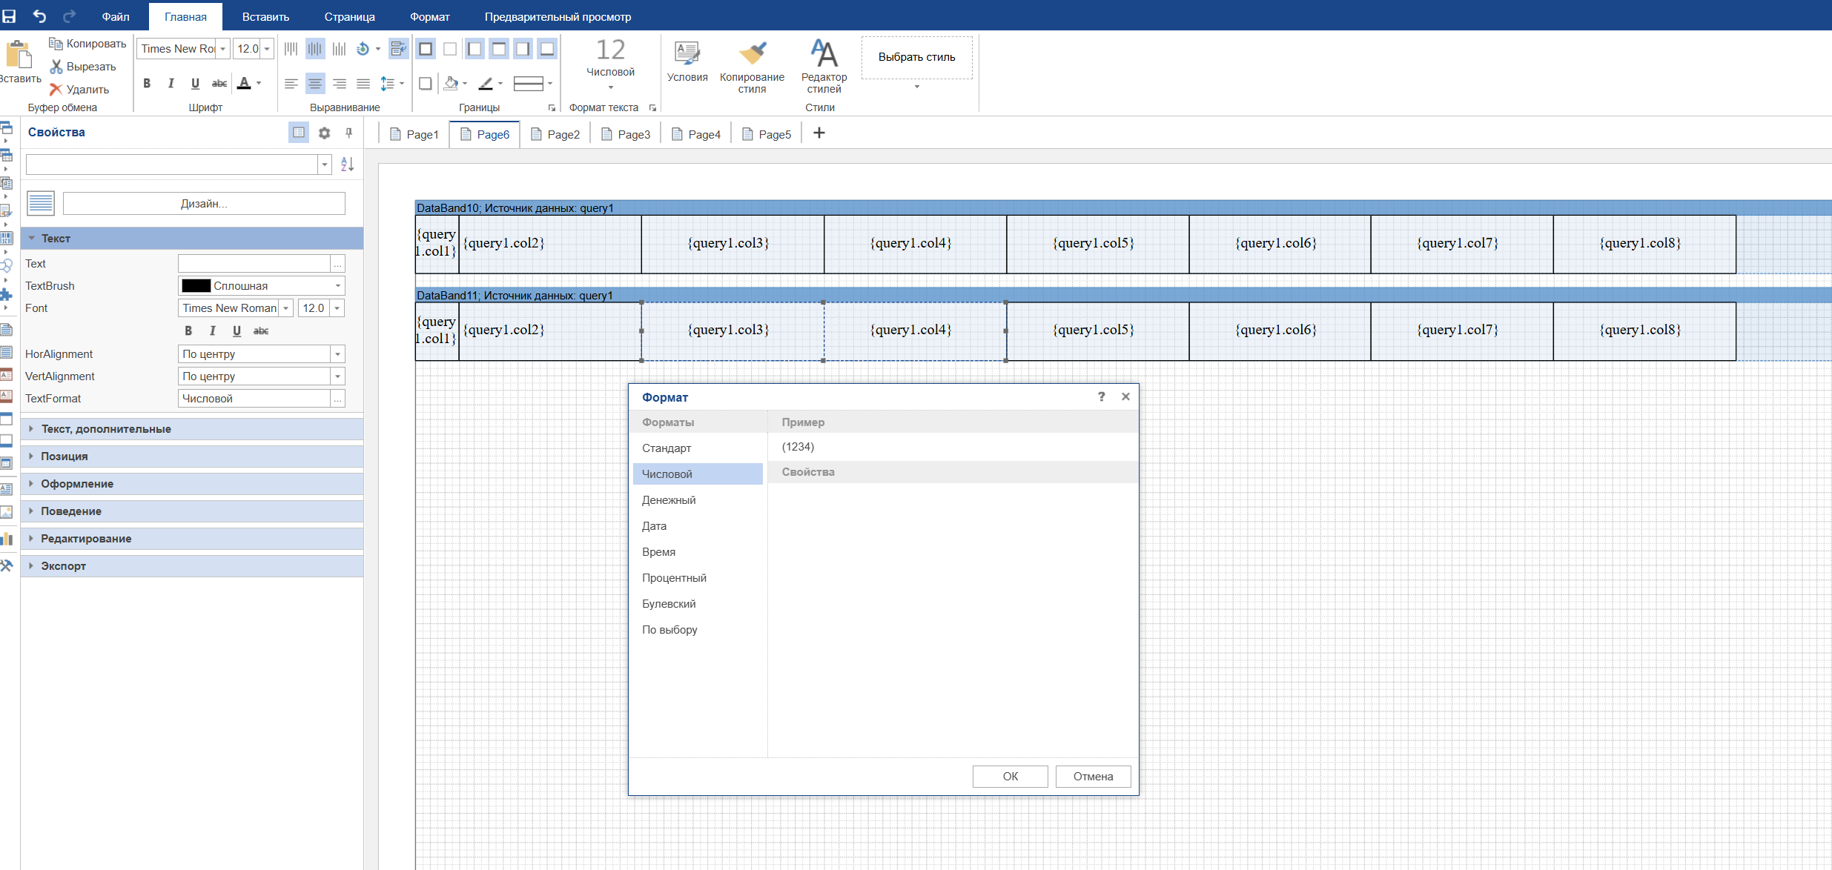Screen dimensions: 1832x870
Task: Click Копировать in the clipboard group
Action: click(x=87, y=44)
